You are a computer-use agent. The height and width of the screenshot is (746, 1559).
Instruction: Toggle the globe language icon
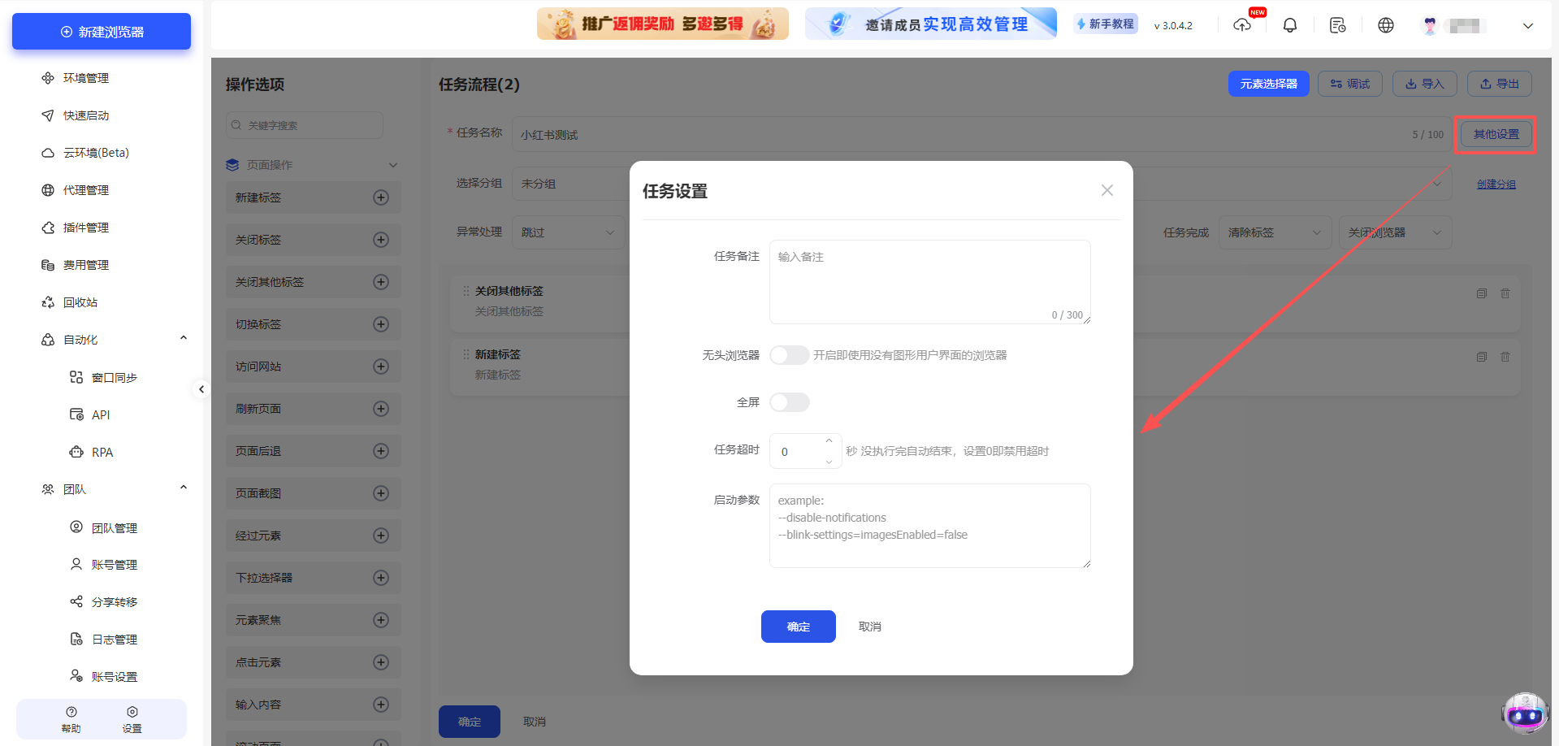tap(1385, 25)
